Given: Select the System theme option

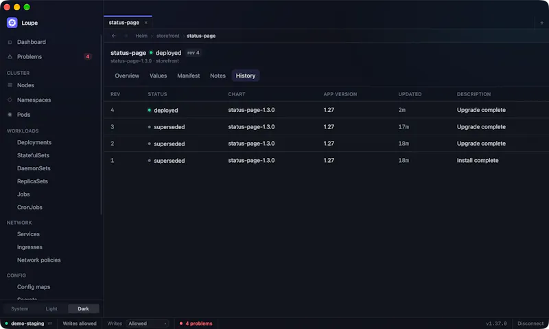Looking at the screenshot, I should 20,308.
